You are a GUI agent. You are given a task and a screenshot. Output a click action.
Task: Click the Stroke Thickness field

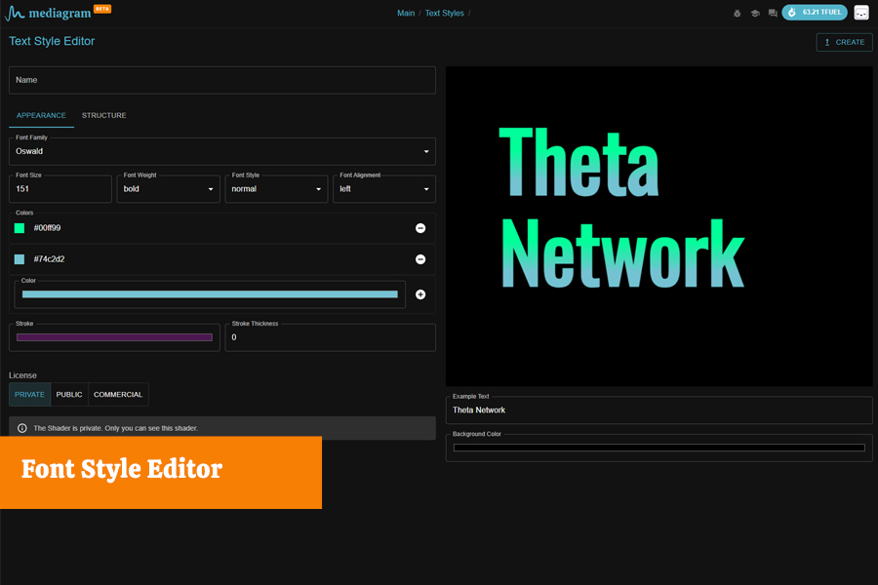coord(331,337)
